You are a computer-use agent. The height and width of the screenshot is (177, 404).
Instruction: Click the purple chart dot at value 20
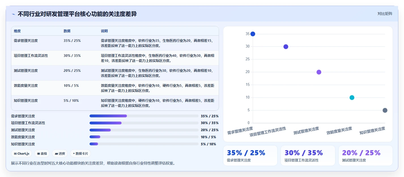[x=319, y=72]
